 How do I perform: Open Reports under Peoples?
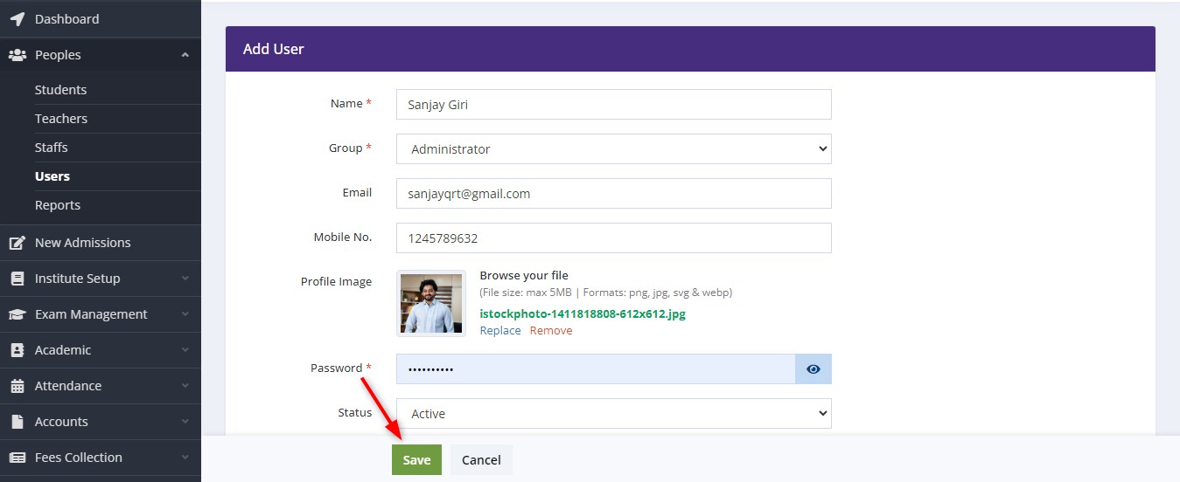pos(58,204)
